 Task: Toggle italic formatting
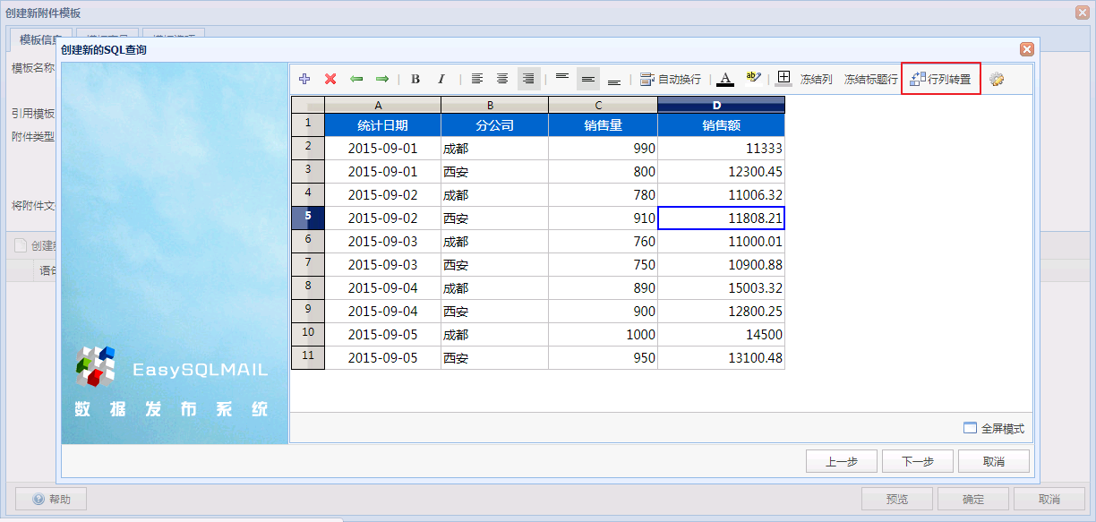[x=441, y=79]
